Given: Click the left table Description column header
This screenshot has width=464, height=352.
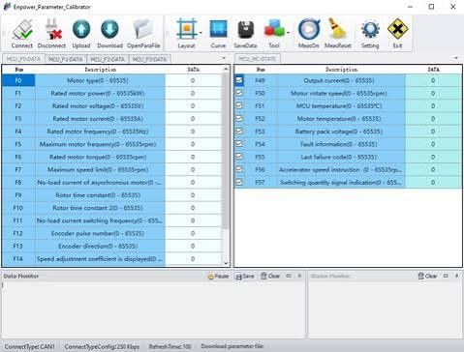Looking at the screenshot, I should [x=100, y=70].
